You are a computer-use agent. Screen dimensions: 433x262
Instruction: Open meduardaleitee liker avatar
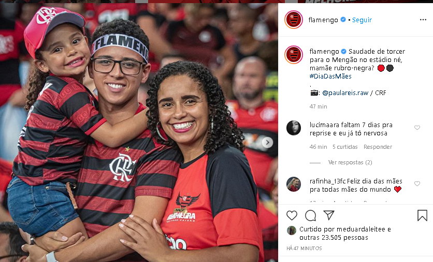click(291, 230)
